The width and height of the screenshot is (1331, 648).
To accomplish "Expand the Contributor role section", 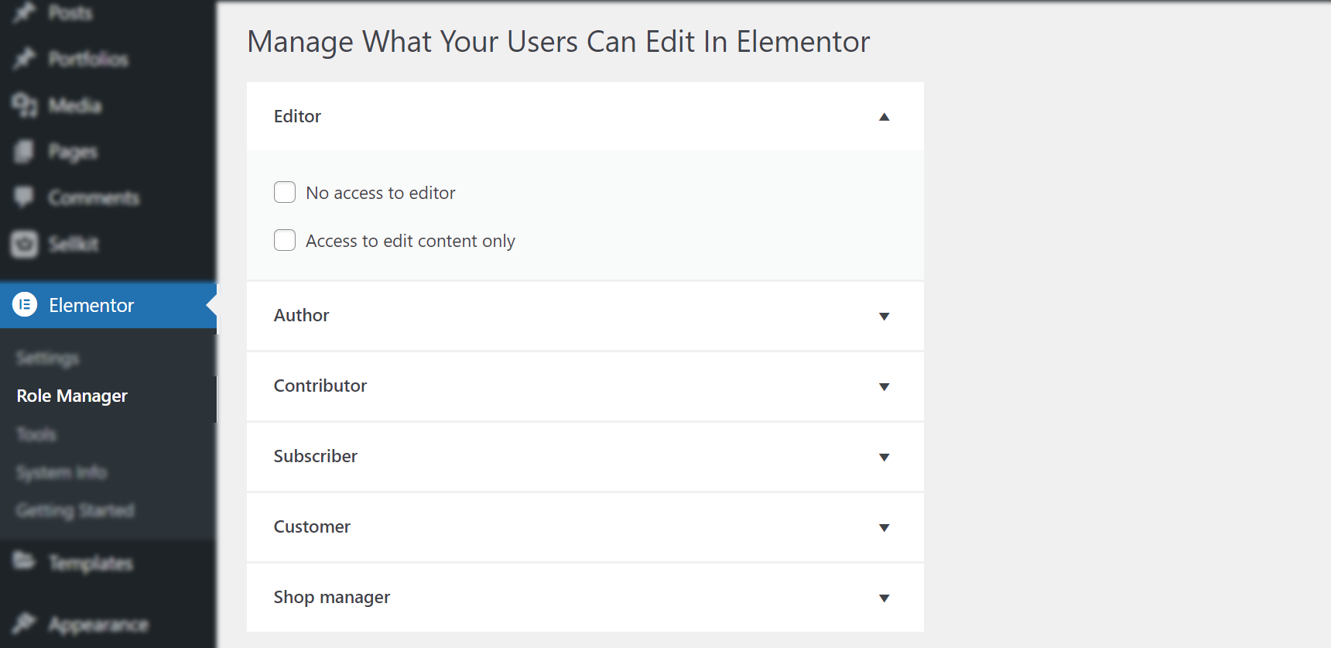I will click(x=884, y=386).
